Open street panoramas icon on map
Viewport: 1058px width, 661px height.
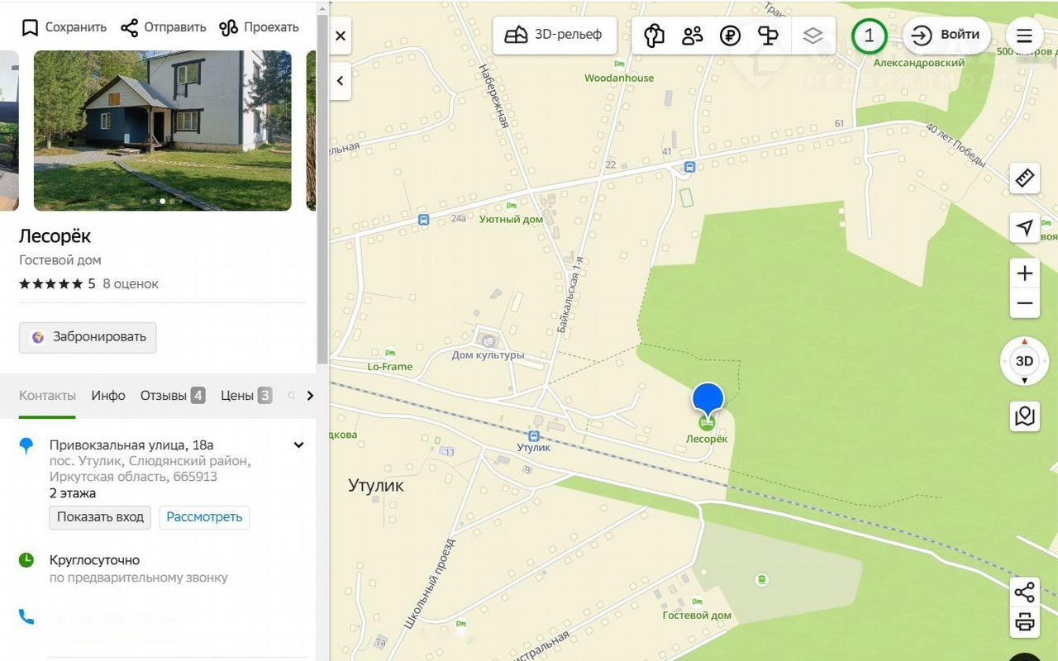pyautogui.click(x=1025, y=416)
